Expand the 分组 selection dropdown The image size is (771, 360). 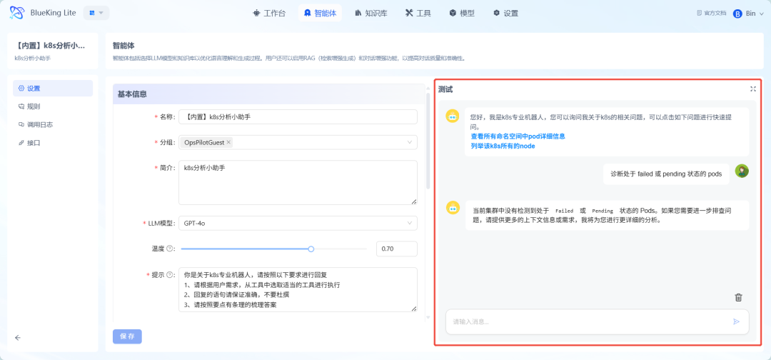point(409,142)
